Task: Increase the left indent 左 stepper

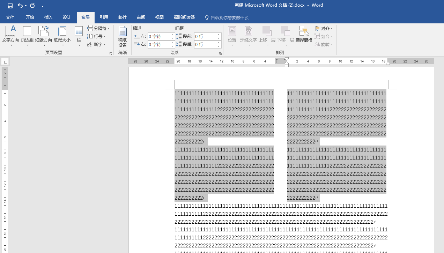Action: tap(172, 35)
